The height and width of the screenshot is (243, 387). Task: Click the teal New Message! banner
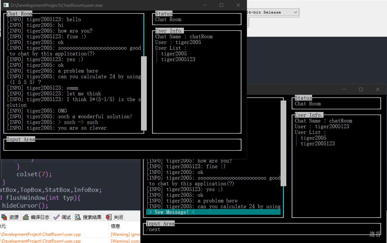point(213,212)
